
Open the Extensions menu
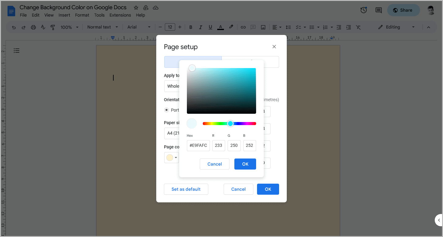120,15
